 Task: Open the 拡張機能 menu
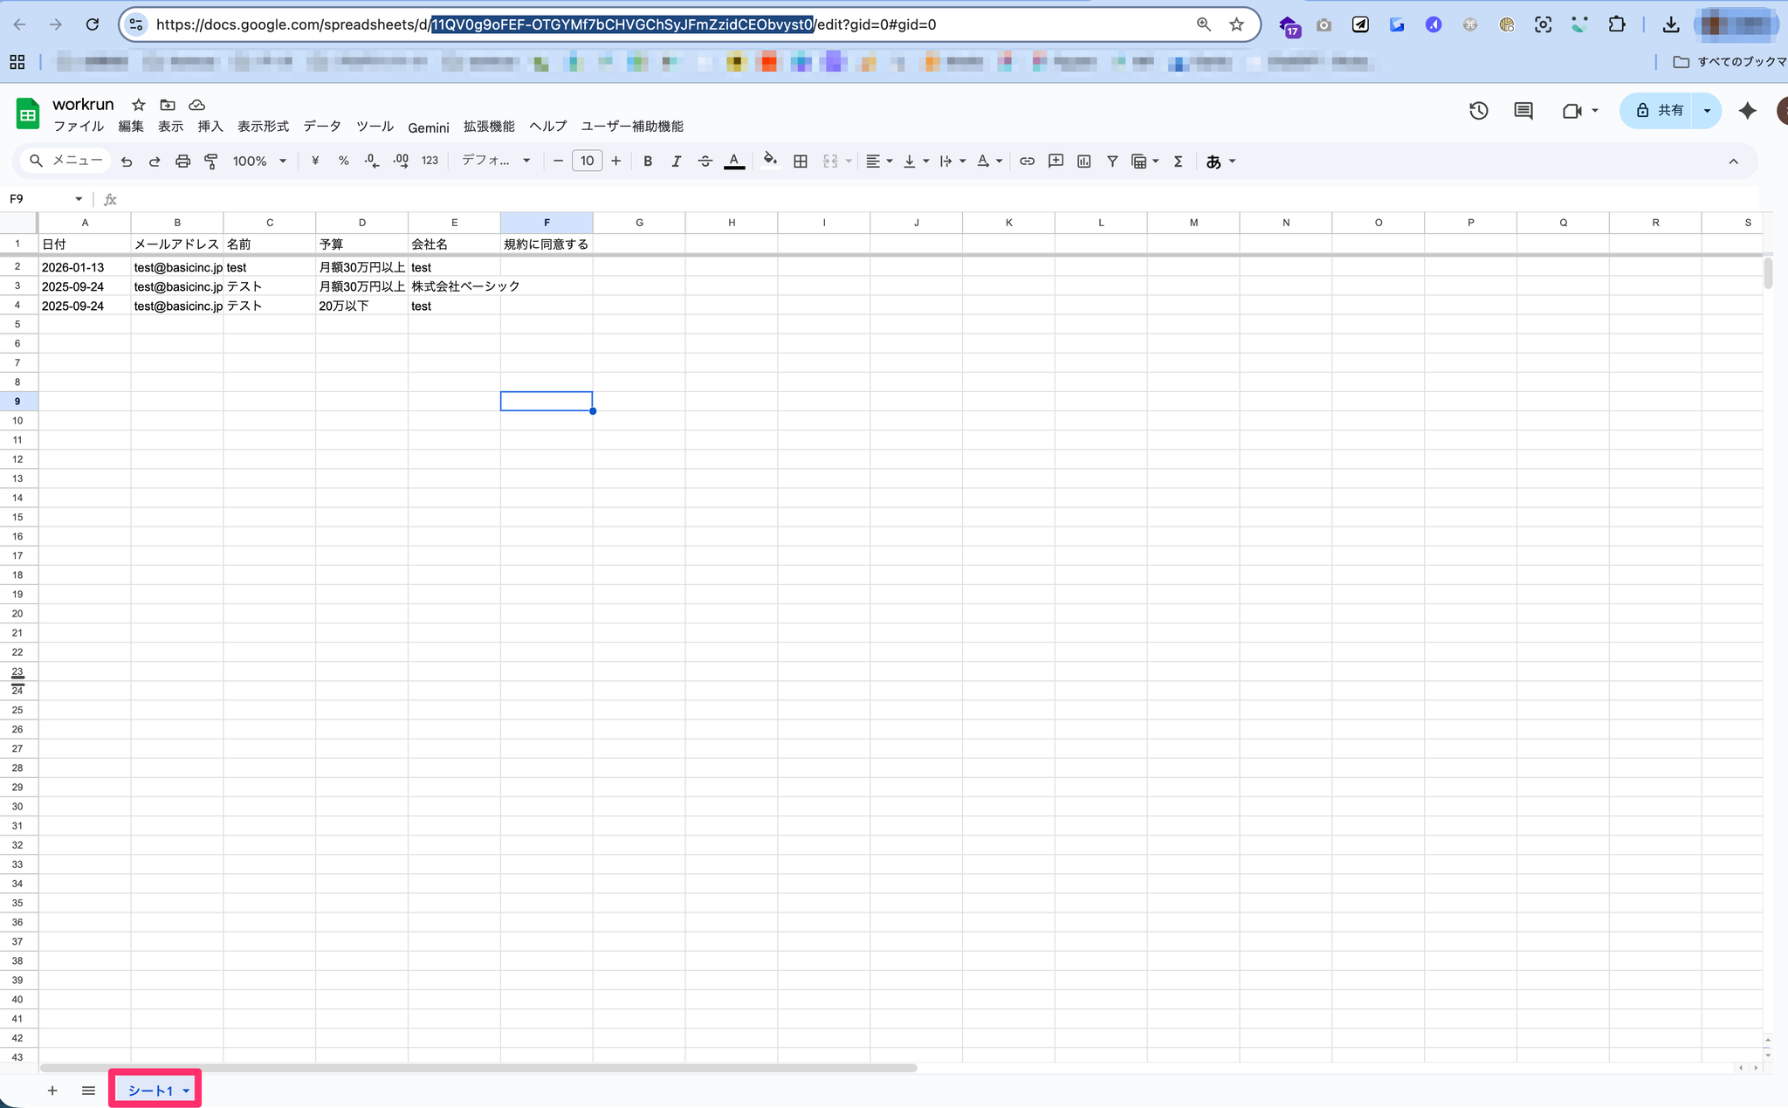point(488,127)
